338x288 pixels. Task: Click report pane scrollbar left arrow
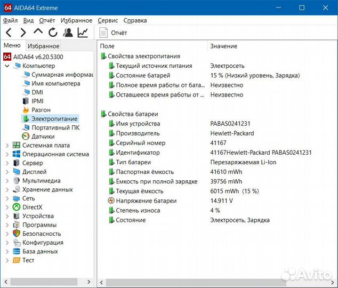(x=101, y=282)
